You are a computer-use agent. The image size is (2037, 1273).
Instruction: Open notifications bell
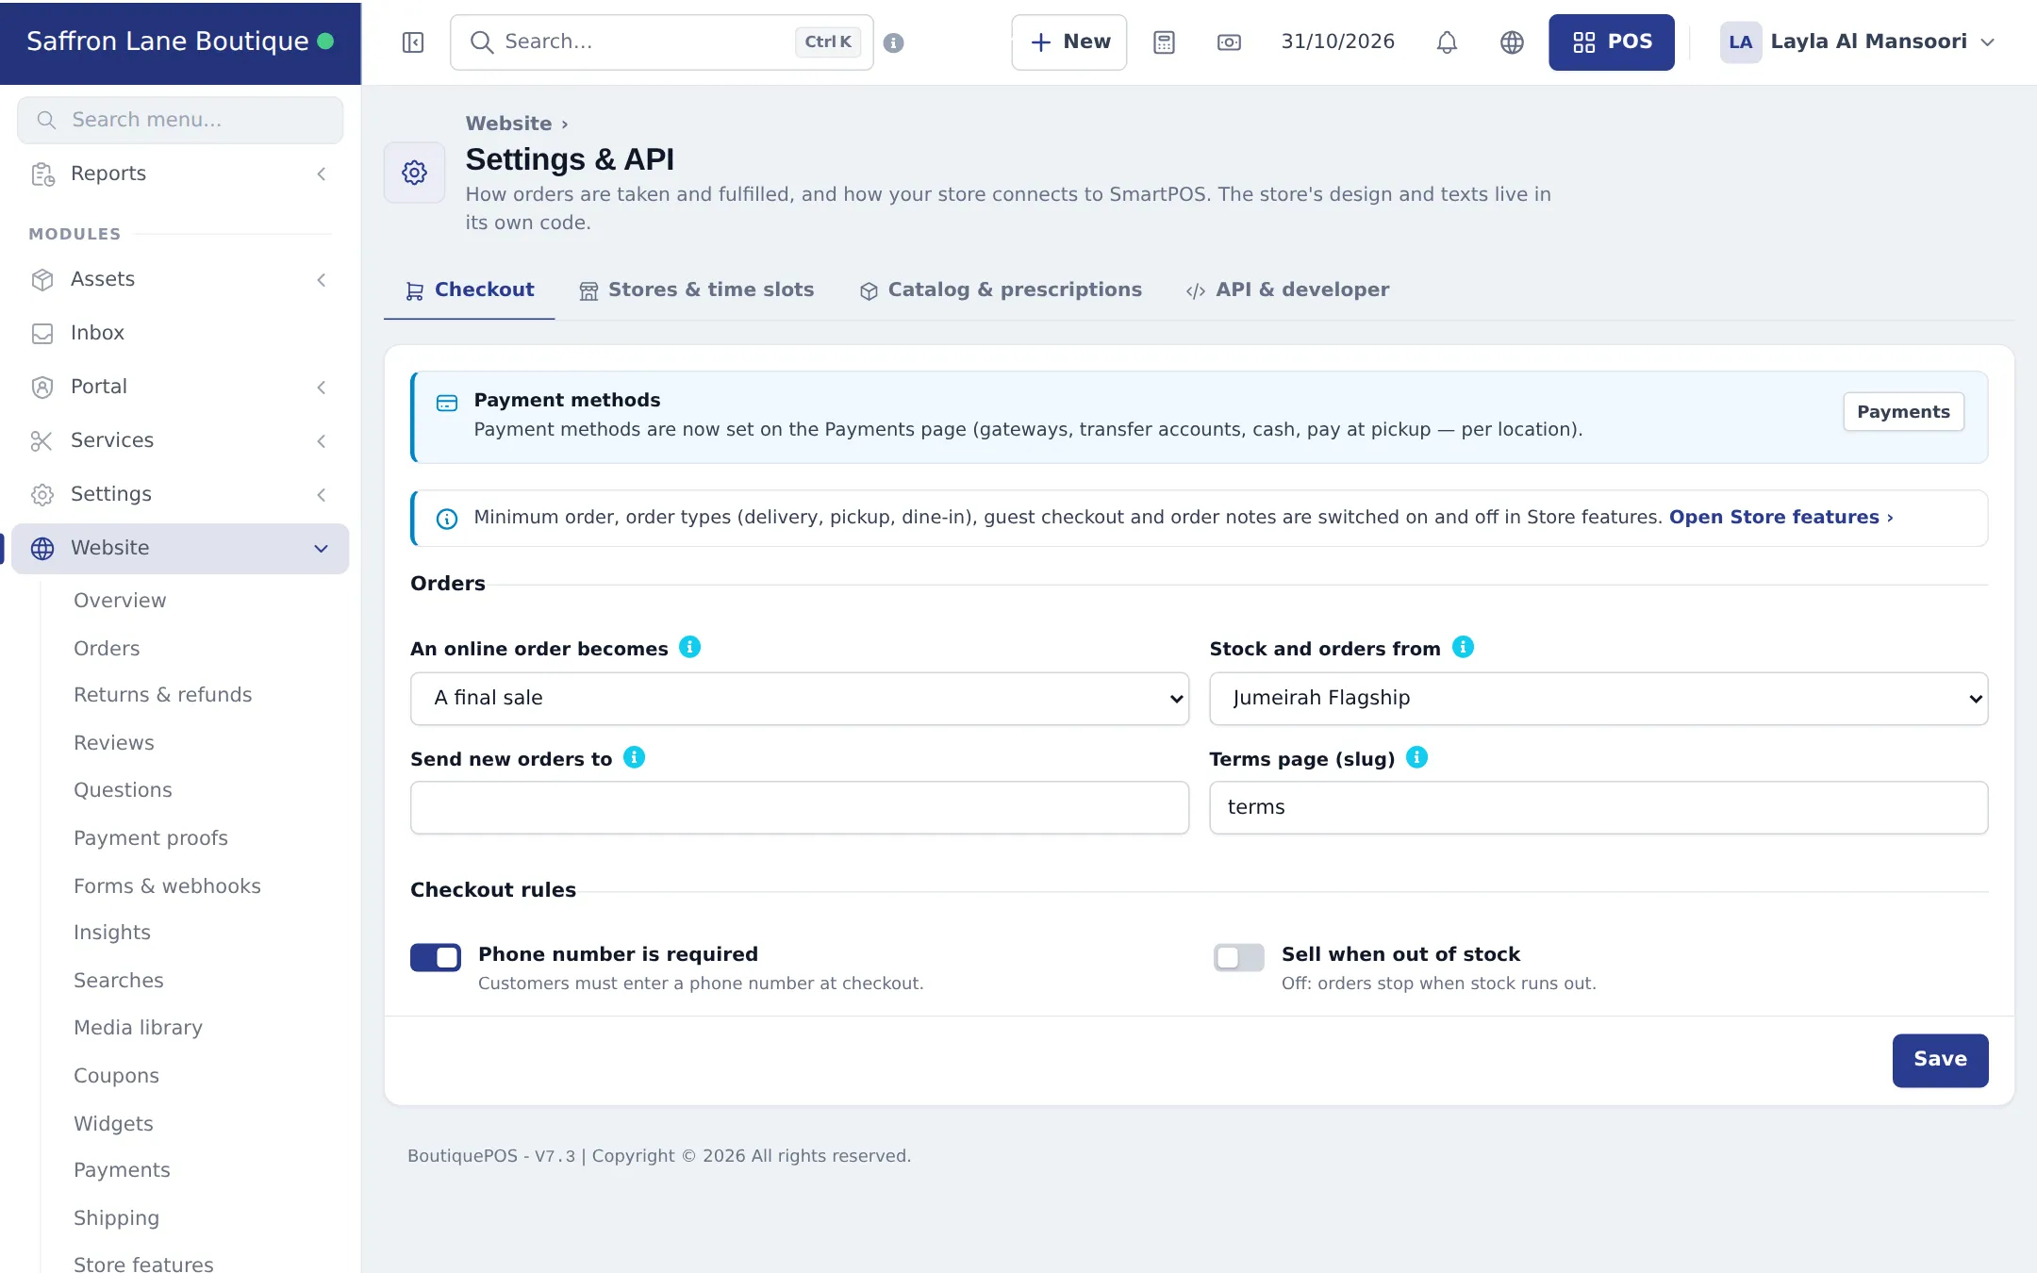coord(1447,42)
